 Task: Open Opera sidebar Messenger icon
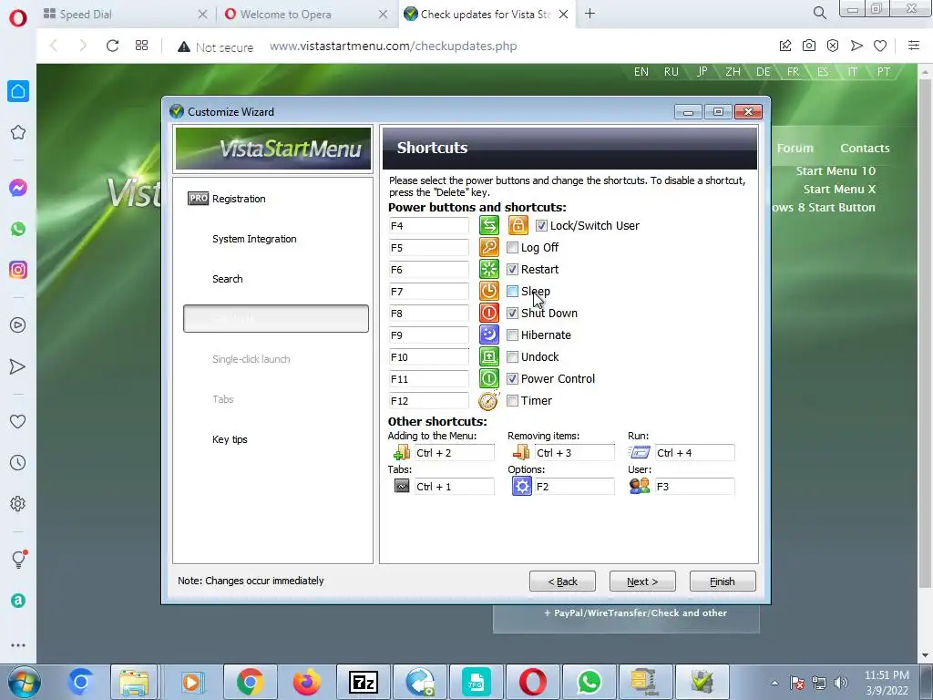point(18,188)
